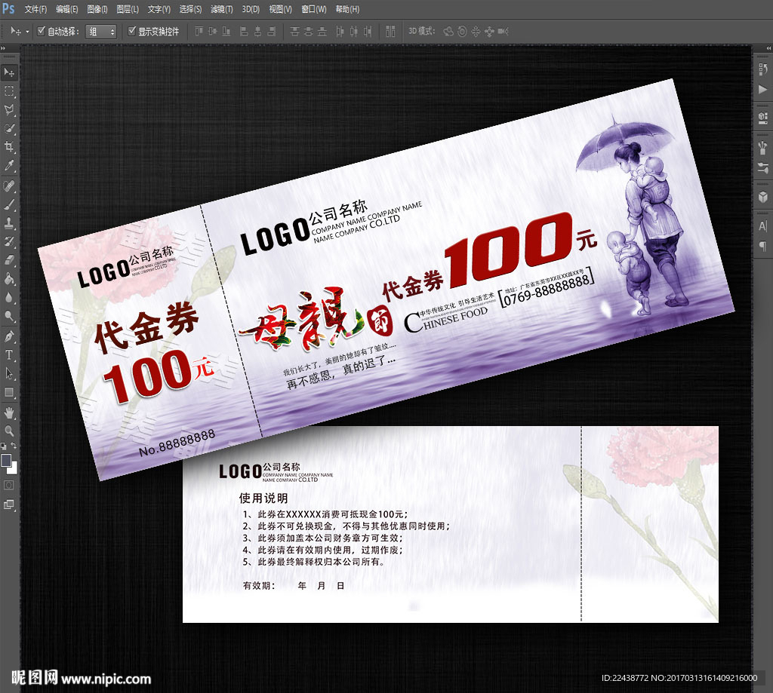Select the History Brush tool
Viewport: 773px width, 693px height.
[x=9, y=241]
